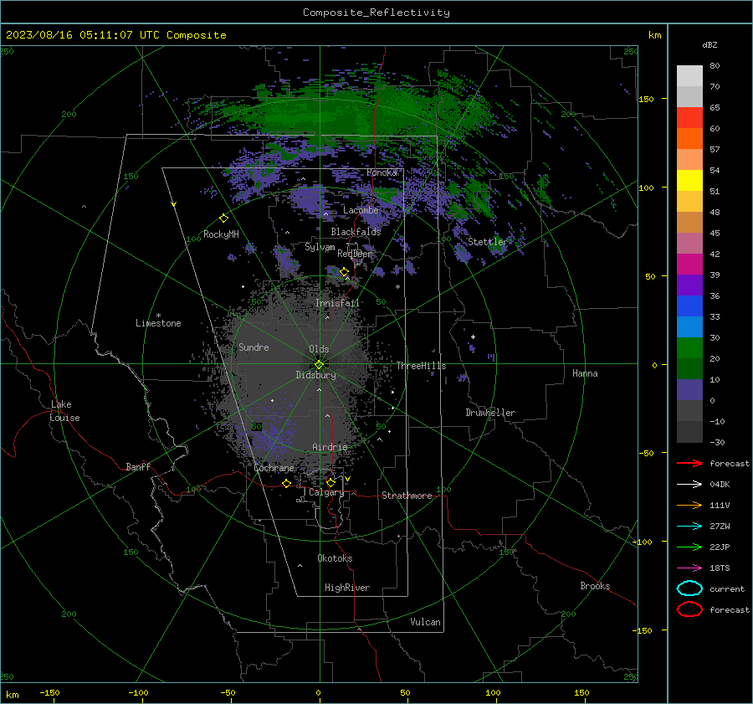Click the -150 value on bottom km axis

pyautogui.click(x=49, y=692)
